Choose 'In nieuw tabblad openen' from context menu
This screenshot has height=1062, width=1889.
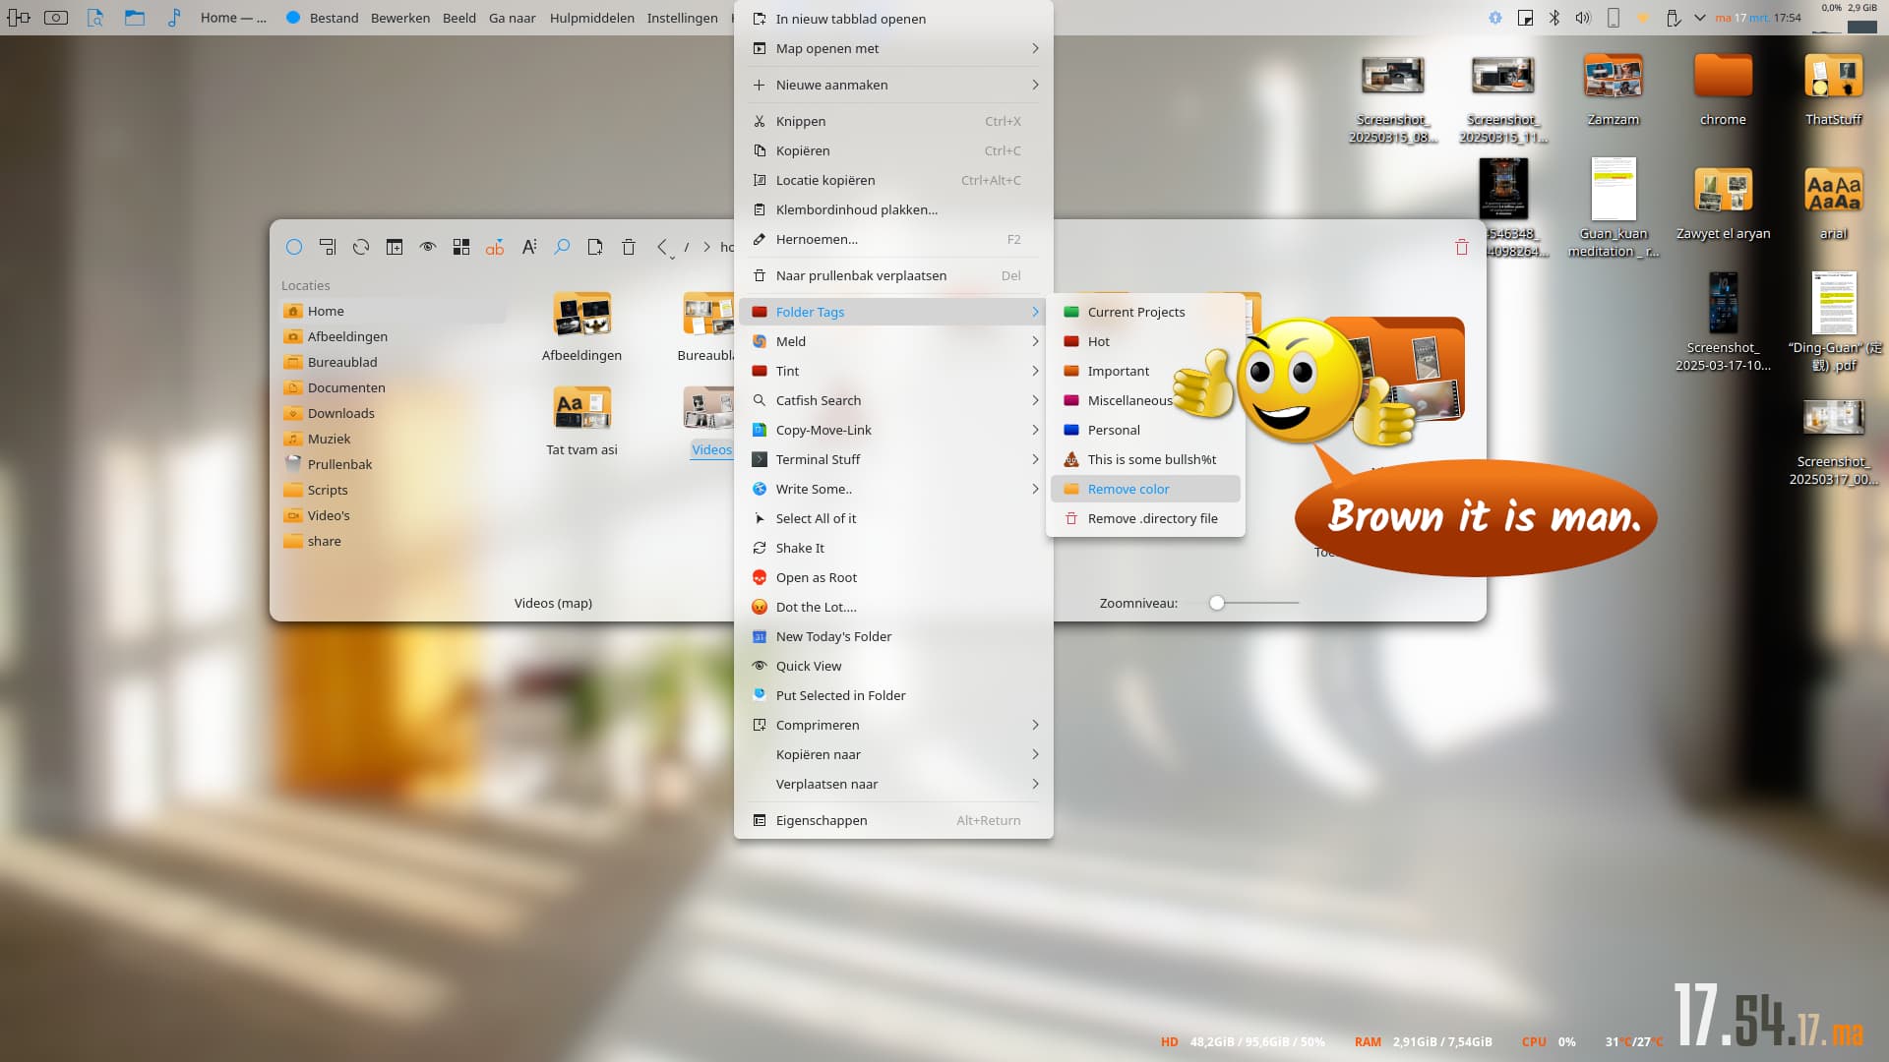pos(893,19)
